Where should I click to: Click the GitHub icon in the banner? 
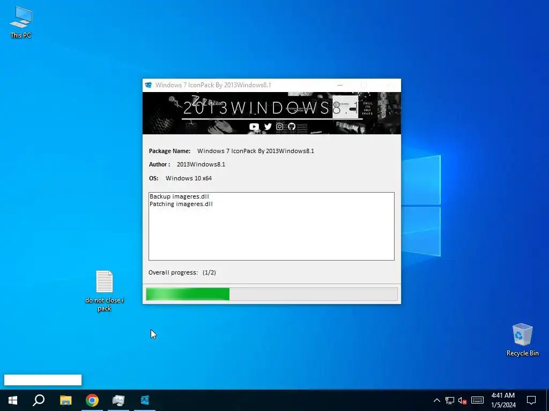tap(292, 126)
